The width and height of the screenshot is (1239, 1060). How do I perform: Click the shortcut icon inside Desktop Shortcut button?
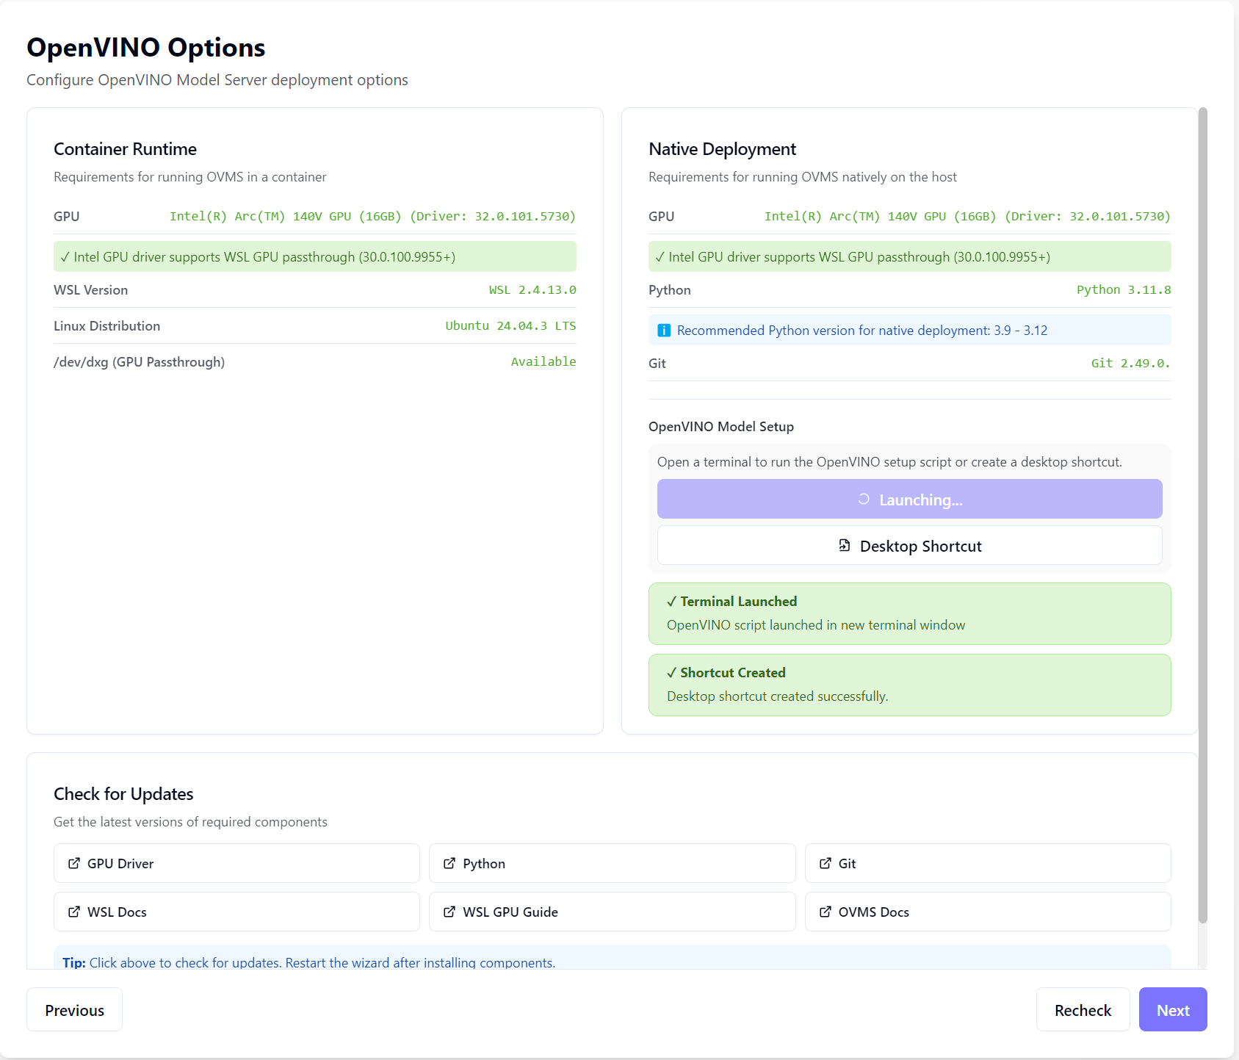tap(845, 545)
